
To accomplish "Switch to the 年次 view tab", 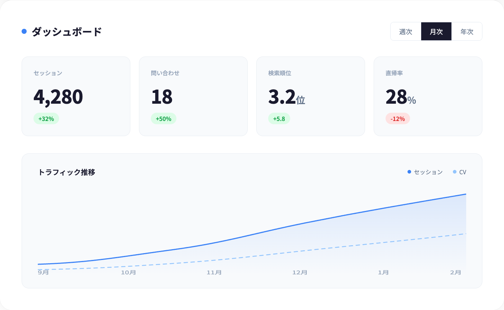I will (467, 32).
